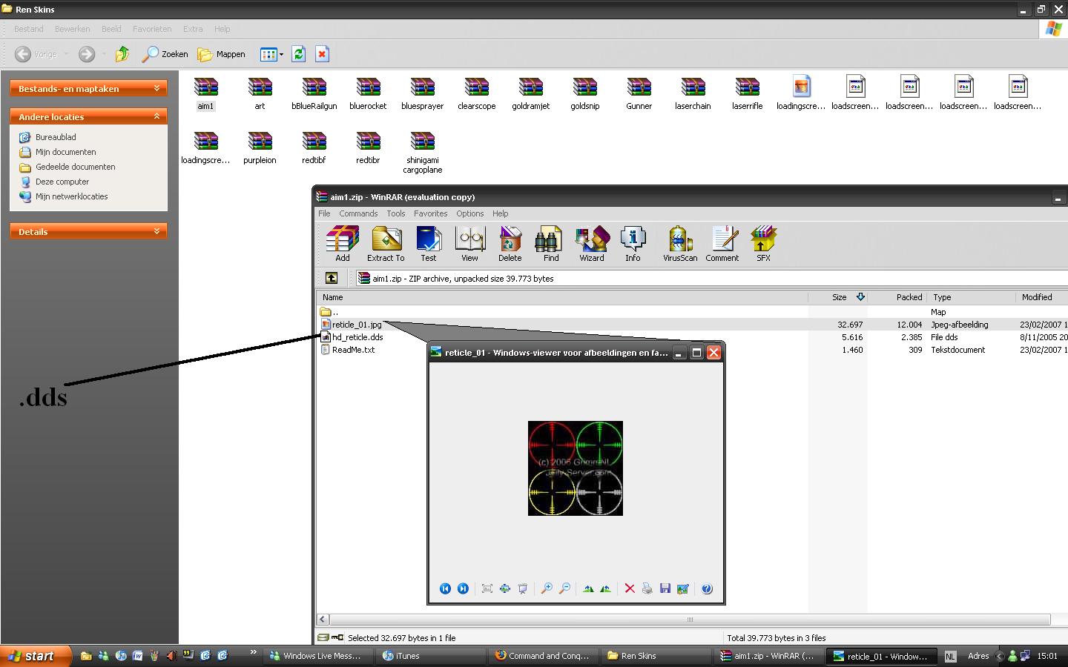Click the SFX icon in WinRAR
This screenshot has height=667, width=1068.
pos(763,244)
